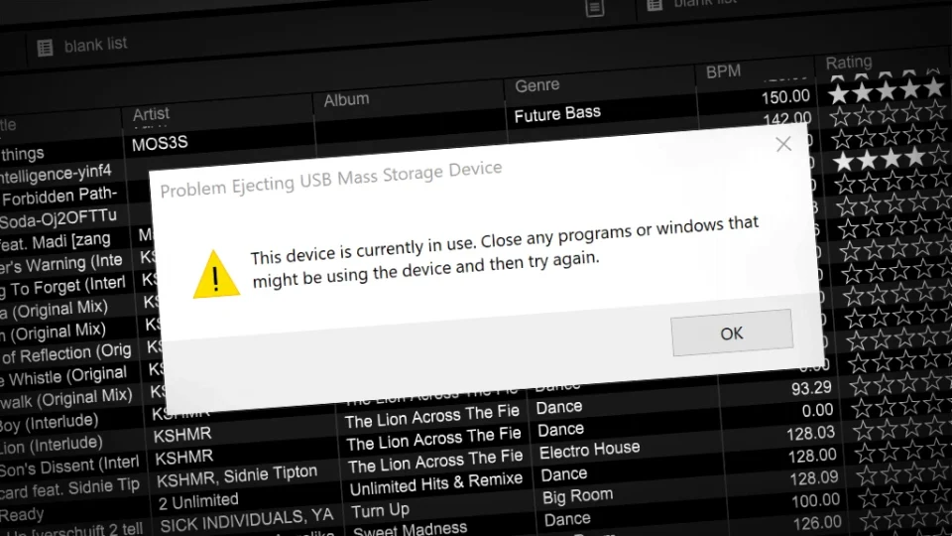
Task: Set the fifth star on the 150.00 BPM track
Action: tap(933, 88)
